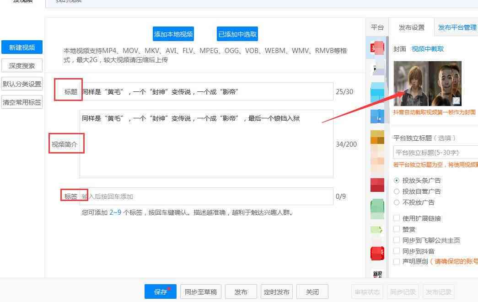
Task: Click the 平台独立标题 input box
Action: tap(436, 152)
